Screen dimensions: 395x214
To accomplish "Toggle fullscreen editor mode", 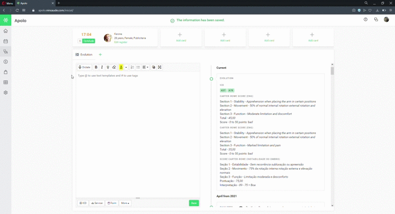I will [x=160, y=67].
